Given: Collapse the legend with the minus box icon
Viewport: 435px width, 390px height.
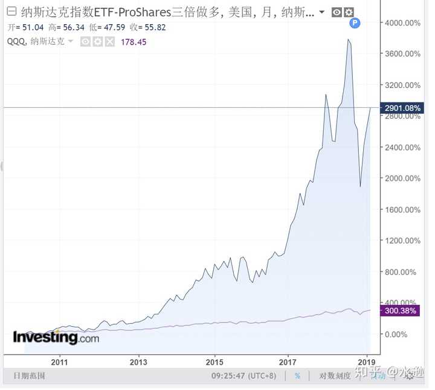Looking at the screenshot, I should pyautogui.click(x=11, y=11).
